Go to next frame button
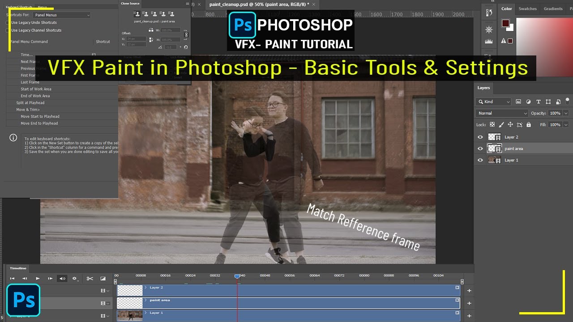 [x=50, y=279]
